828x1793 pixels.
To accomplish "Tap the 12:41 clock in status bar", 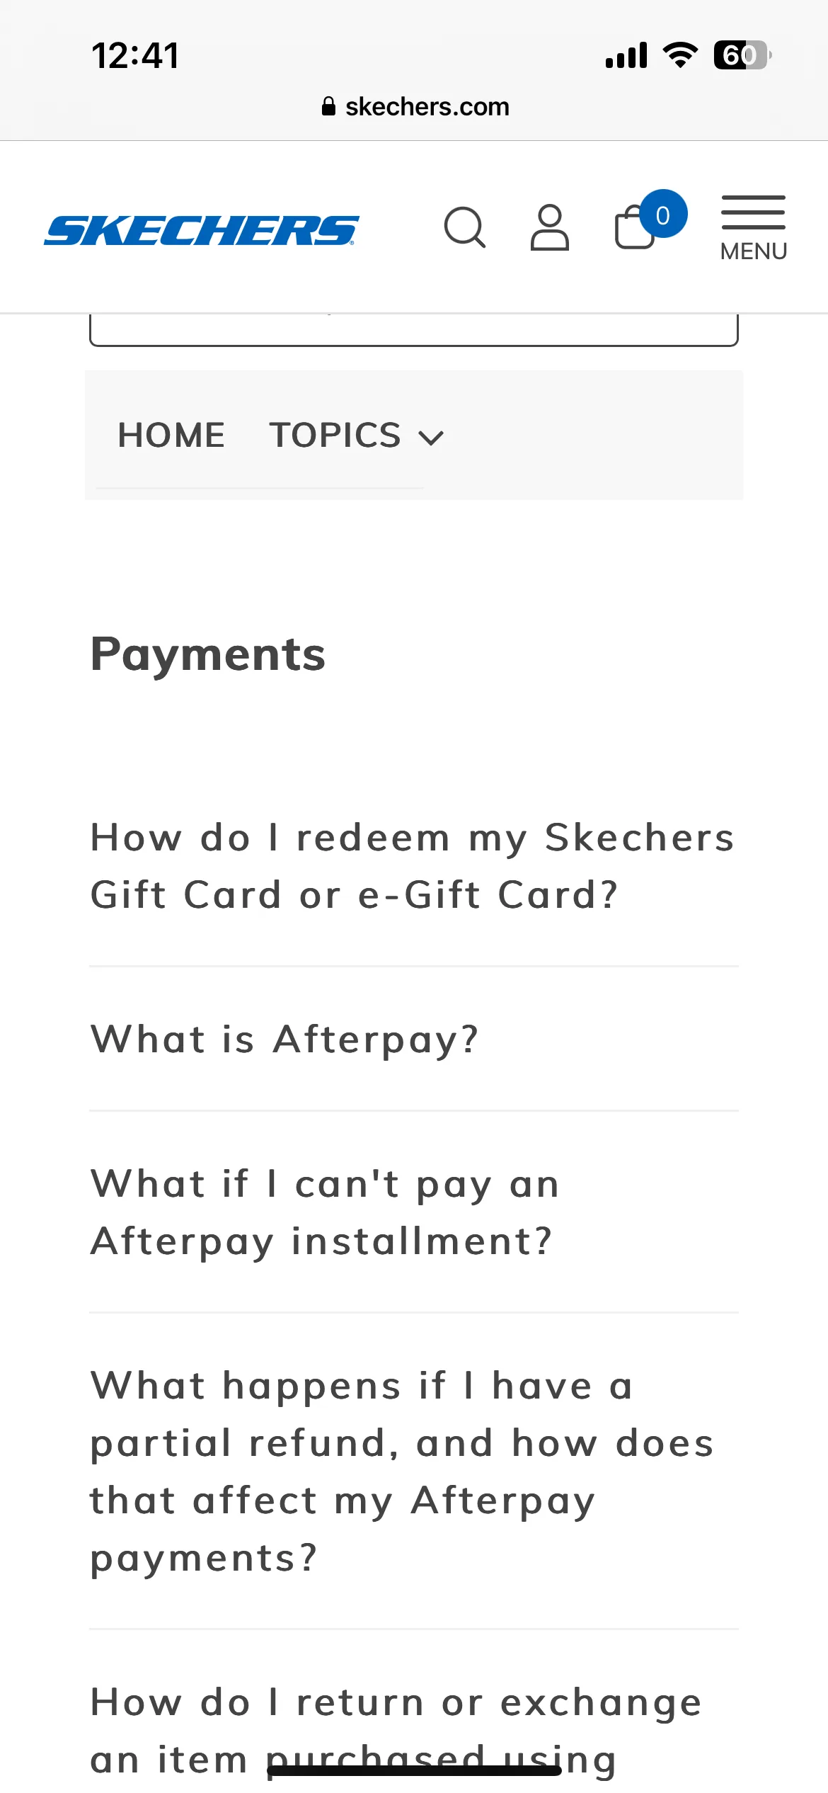I will [x=136, y=55].
